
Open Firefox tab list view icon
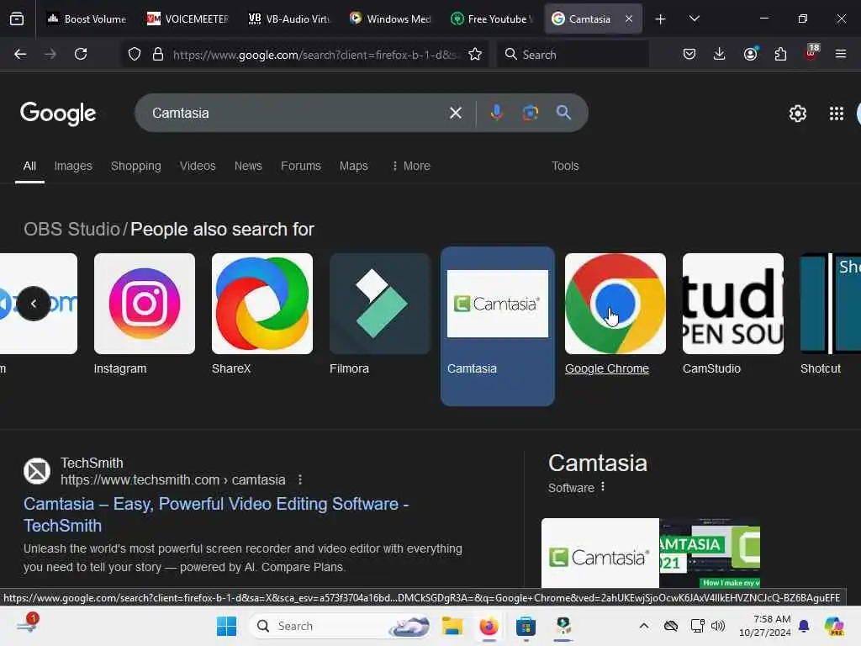[x=17, y=19]
